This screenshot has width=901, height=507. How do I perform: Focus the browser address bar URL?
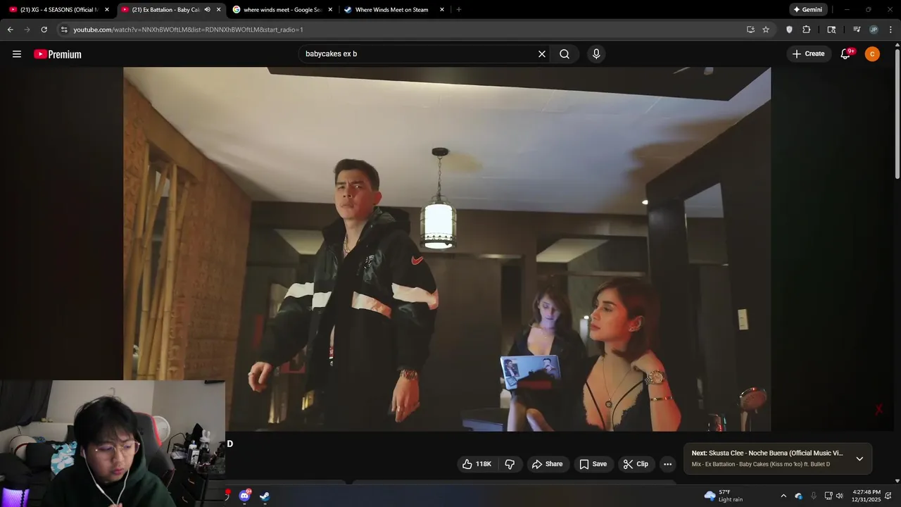pos(188,30)
